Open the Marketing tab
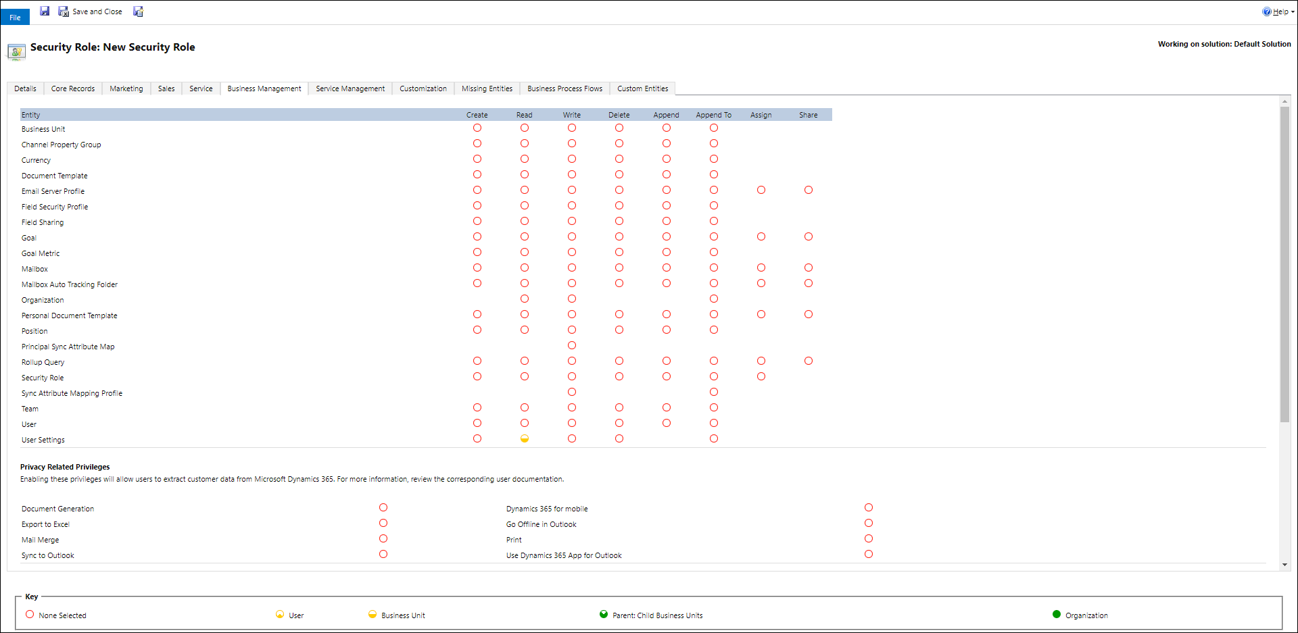Viewport: 1298px width, 633px height. (x=126, y=88)
